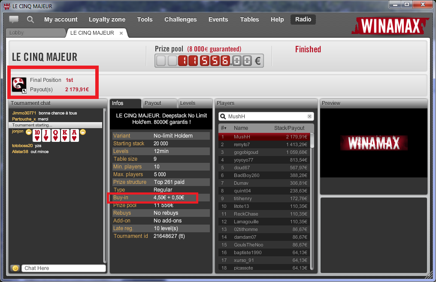Screen dimensions: 436x282
Task: Select player row damdam07
Action: click(x=264, y=237)
